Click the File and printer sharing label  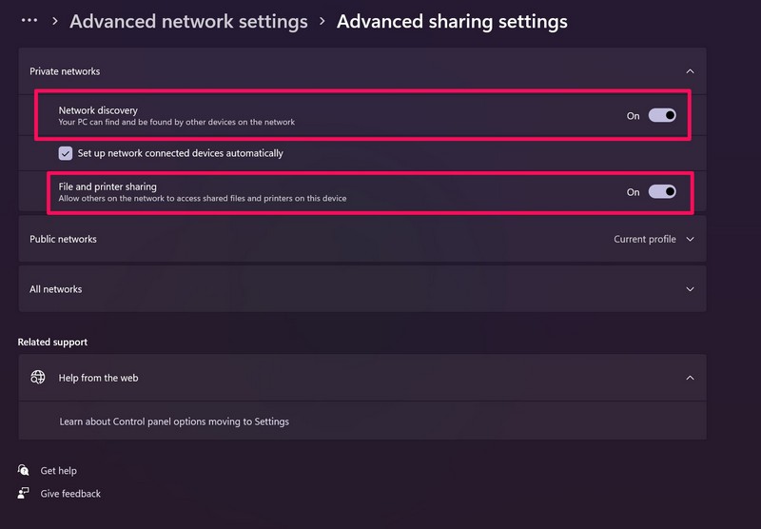[107, 186]
